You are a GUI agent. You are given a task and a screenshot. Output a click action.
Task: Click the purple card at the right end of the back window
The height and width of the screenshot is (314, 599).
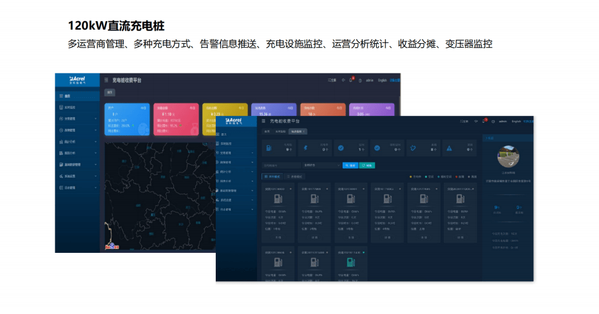pos(372,109)
